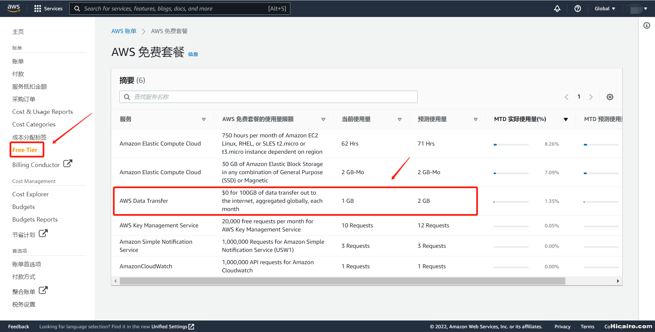Open the help question mark icon
Image resolution: width=655 pixels, height=332 pixels.
[578, 9]
